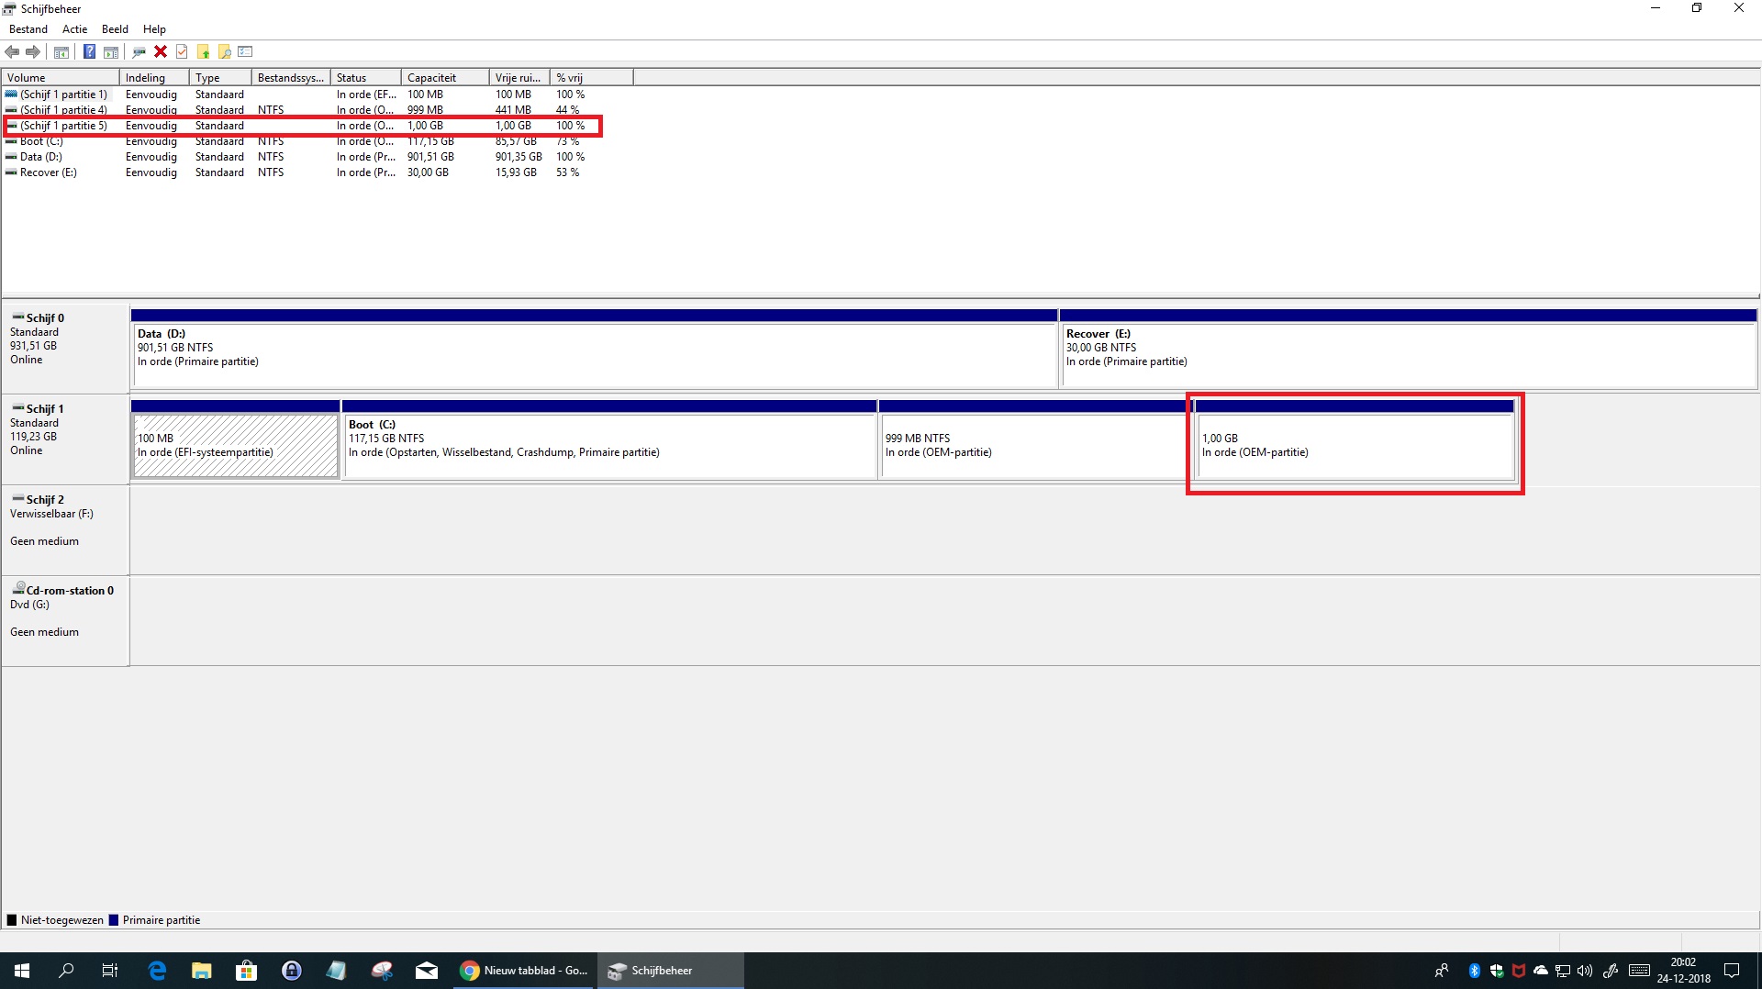Select the Data (D:) row in volume list
The width and height of the screenshot is (1762, 989).
[x=41, y=157]
